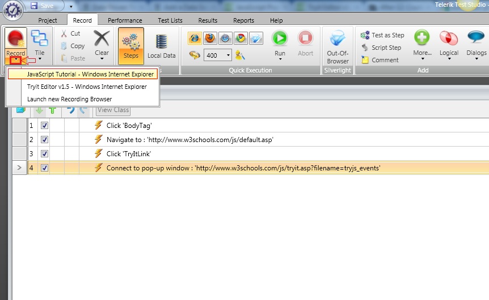Uncheck step 2 Navigate to checkbox
This screenshot has height=300, width=489.
[45, 139]
